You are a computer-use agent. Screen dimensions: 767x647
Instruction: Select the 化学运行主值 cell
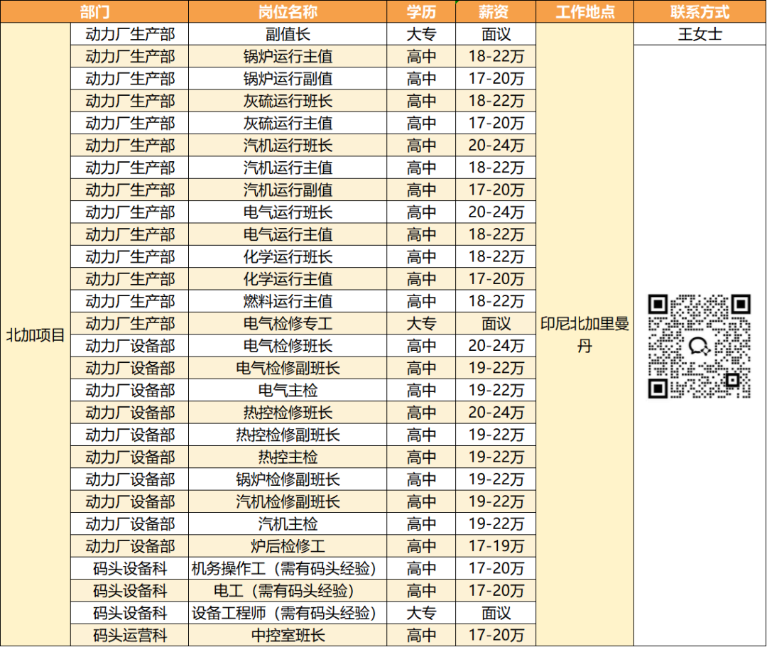(x=288, y=278)
